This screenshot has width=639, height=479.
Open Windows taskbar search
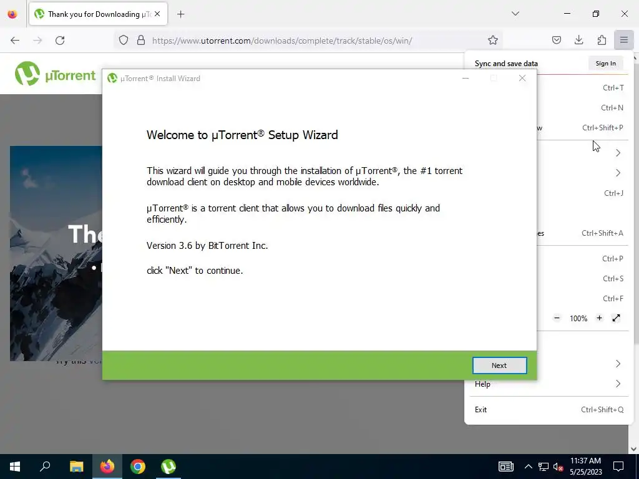45,467
